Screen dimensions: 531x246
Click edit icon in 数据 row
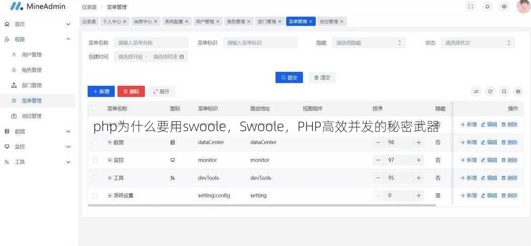[x=483, y=142]
